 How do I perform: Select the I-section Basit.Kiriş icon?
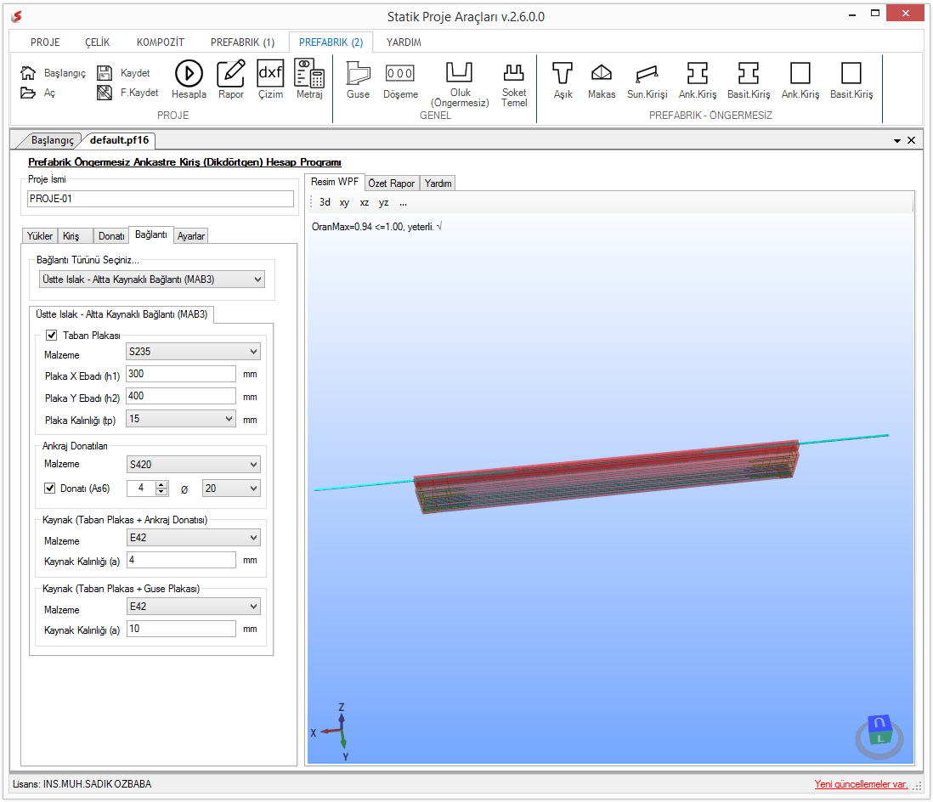pyautogui.click(x=749, y=73)
